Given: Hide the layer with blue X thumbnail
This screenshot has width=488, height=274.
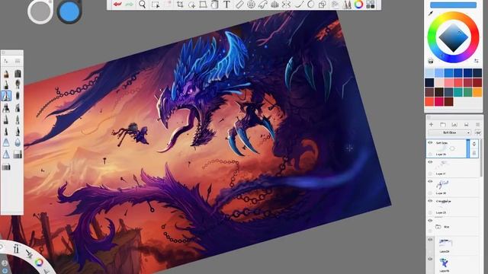Looking at the screenshot, I should click(x=430, y=259).
